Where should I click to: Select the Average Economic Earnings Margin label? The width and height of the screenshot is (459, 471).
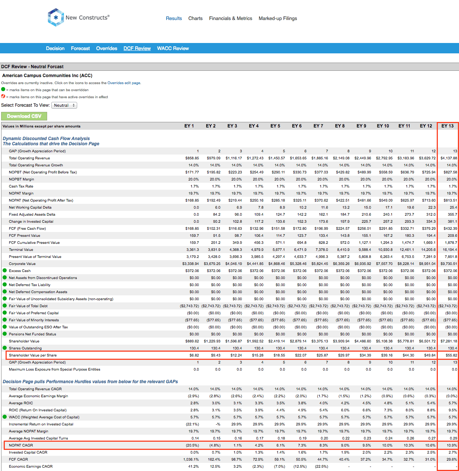click(39, 396)
